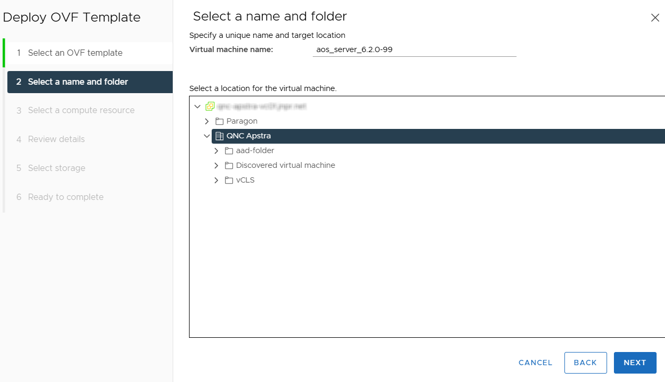Screen dimensions: 665x382
Task: Click the aad-folder folder icon
Action: click(229, 150)
